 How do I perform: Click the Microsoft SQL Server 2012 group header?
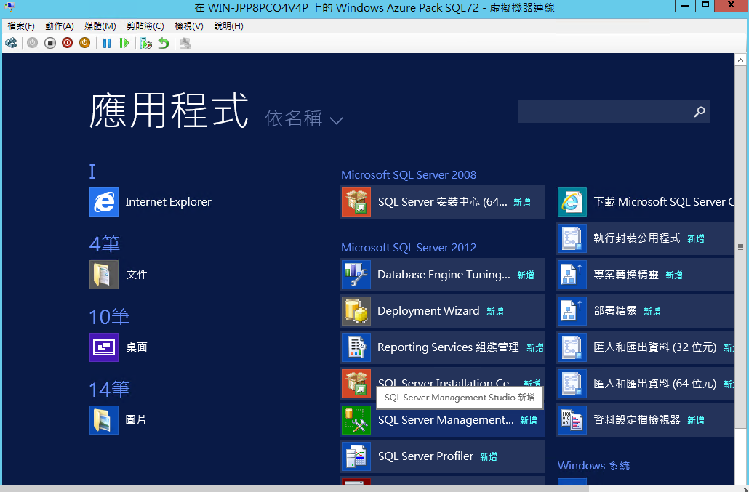[409, 247]
